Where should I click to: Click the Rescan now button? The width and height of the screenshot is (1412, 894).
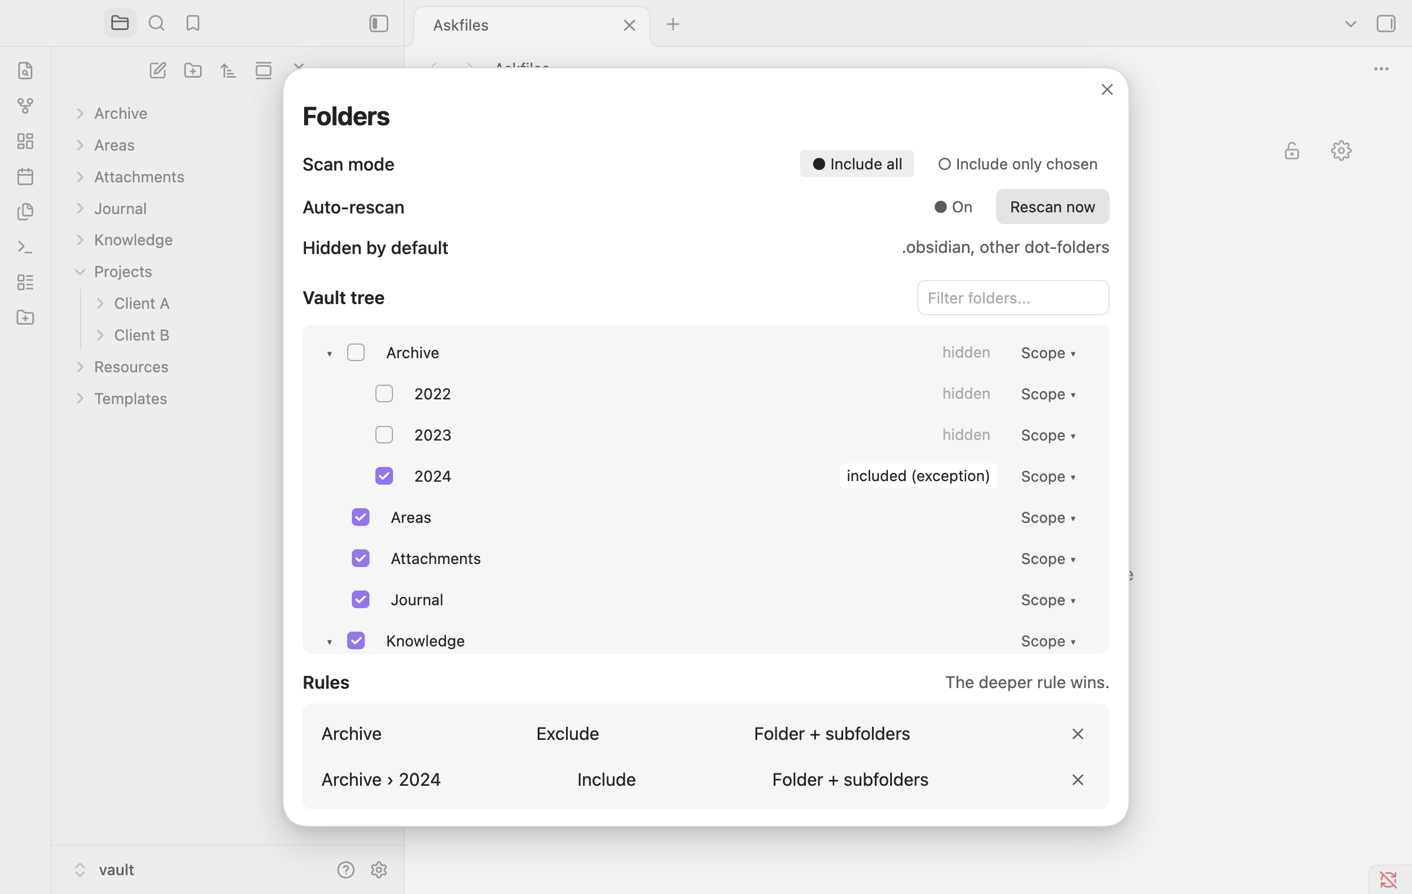click(x=1053, y=207)
